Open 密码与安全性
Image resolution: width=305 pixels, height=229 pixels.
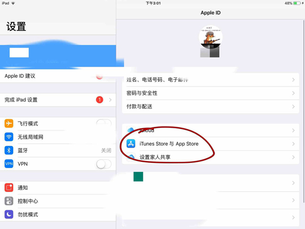coord(210,93)
